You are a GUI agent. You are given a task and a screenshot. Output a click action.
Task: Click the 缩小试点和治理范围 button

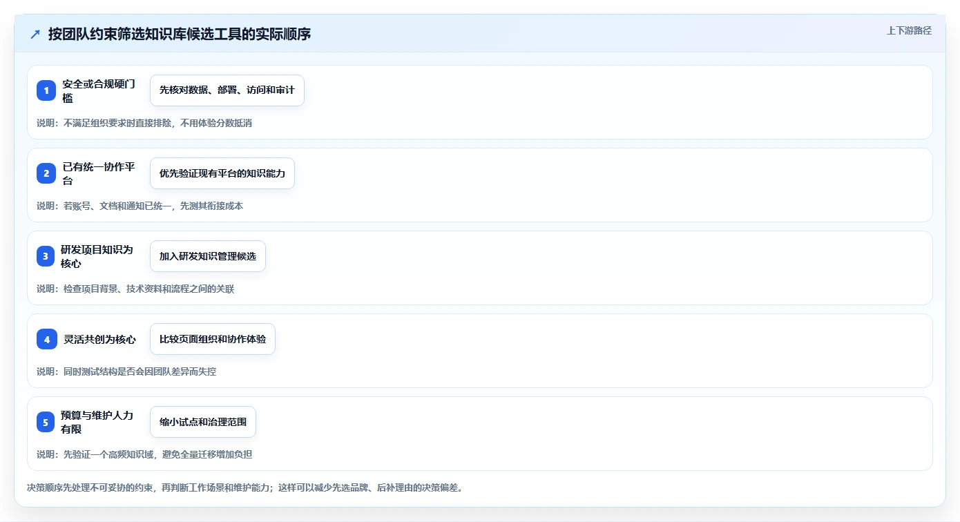(x=203, y=422)
